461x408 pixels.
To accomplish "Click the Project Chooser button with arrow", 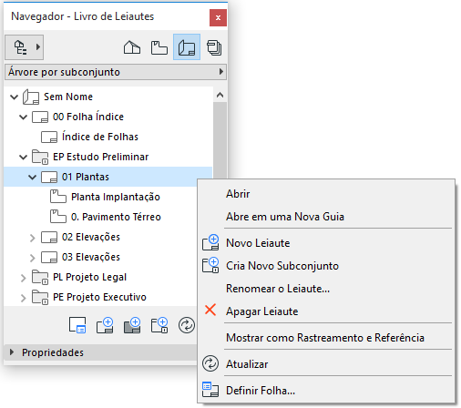I will pyautogui.click(x=25, y=47).
